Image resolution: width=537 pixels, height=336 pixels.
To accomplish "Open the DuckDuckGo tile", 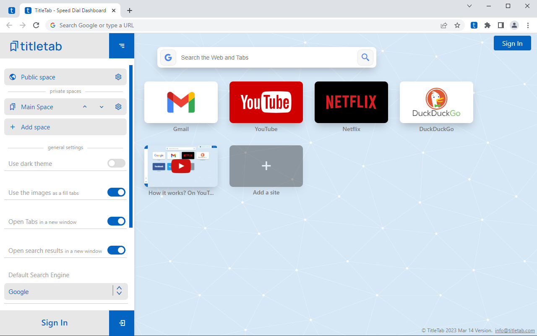I will click(x=436, y=102).
